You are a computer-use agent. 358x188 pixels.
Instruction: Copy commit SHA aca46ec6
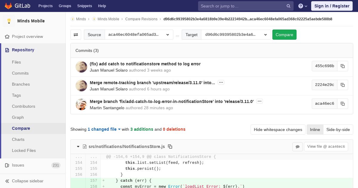pos(342,104)
